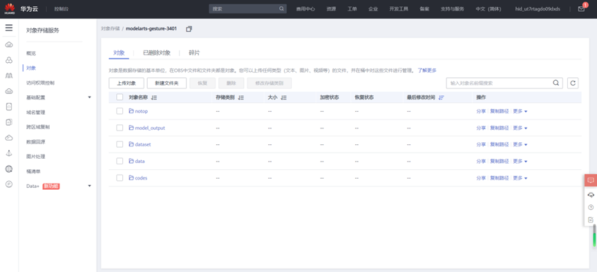Click the magnifier icon in the top search bar
The height and width of the screenshot is (272, 597).
[x=281, y=9]
